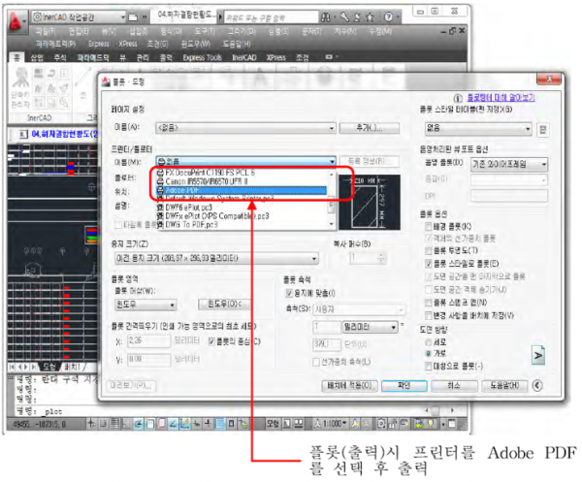This screenshot has height=482, width=582.
Task: Check 변경 사항을 배치에 저장(V)
Action: tap(428, 315)
